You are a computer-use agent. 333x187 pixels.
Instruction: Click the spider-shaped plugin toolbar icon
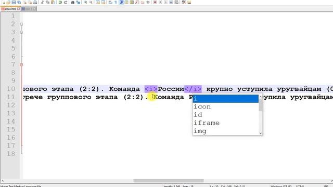184,2
